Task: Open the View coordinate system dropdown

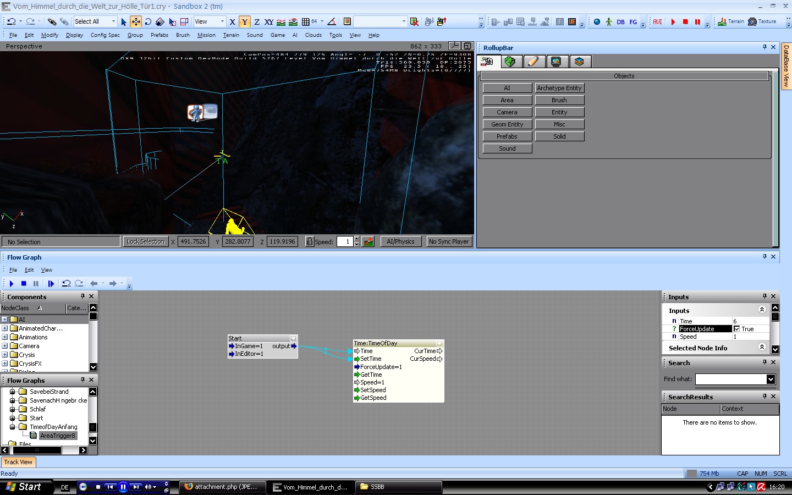Action: pos(222,21)
